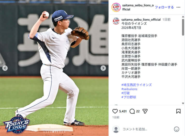The height and width of the screenshot is (136, 185).
Task: Save post with bookmark icon
Action: pos(178,111)
